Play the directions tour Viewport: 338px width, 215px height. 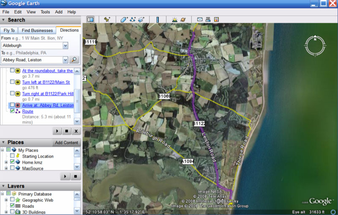(57, 131)
